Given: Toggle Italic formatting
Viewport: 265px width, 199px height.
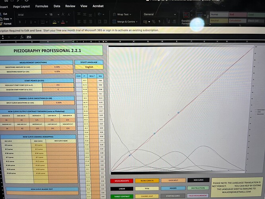Looking at the screenshot, I should [25, 22].
